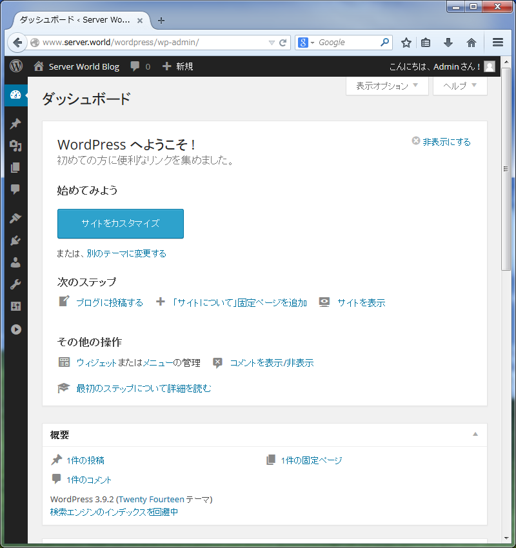Reload the page with refresh icon
This screenshot has width=516, height=548.
point(283,43)
